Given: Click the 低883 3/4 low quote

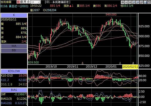Looking at the screenshot, I should tap(127, 6).
